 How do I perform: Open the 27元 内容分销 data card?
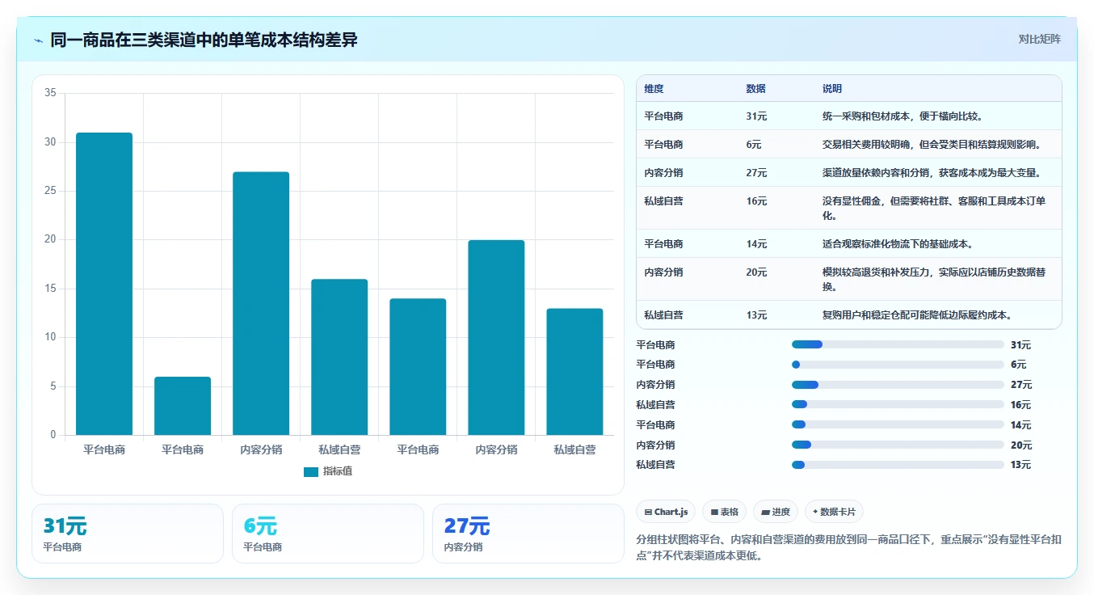(x=528, y=534)
